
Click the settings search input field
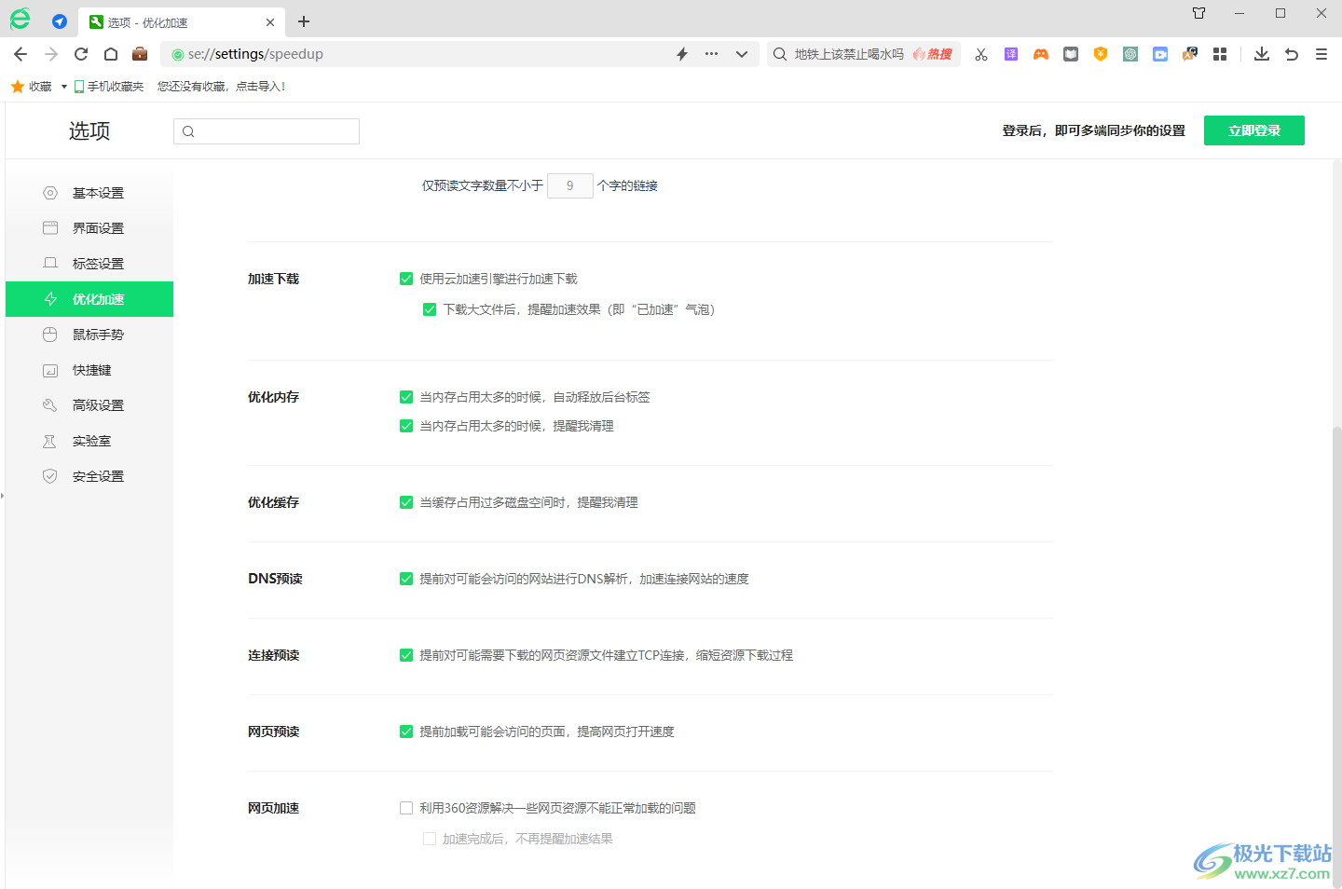267,131
